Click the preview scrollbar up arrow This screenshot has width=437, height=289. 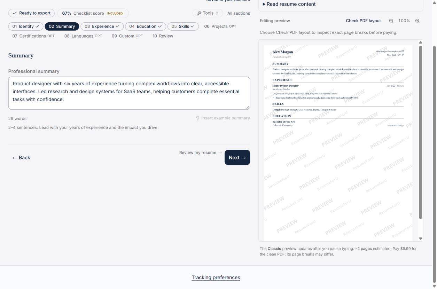pos(421,42)
